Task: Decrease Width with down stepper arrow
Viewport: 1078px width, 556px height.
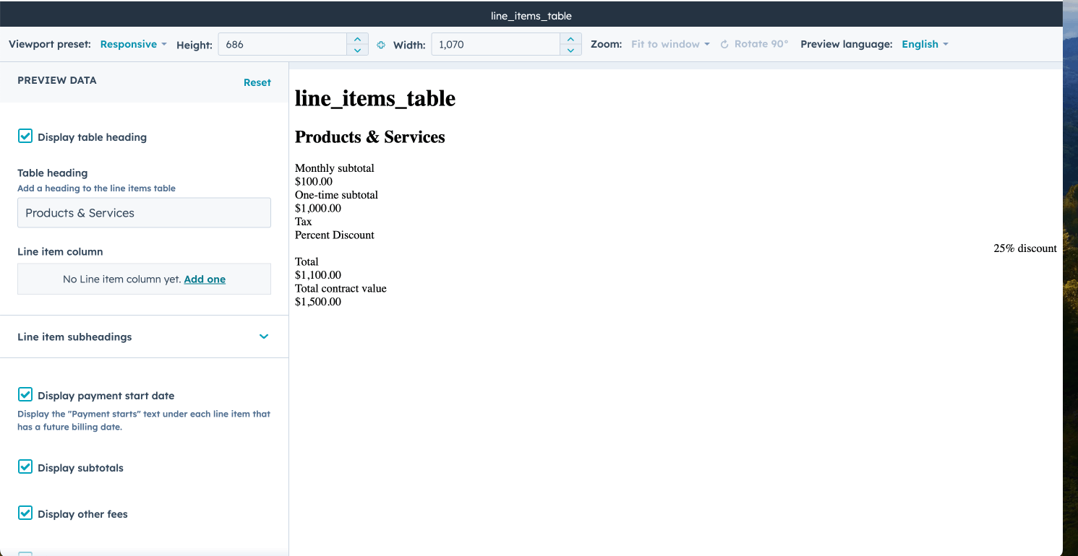Action: (570, 50)
